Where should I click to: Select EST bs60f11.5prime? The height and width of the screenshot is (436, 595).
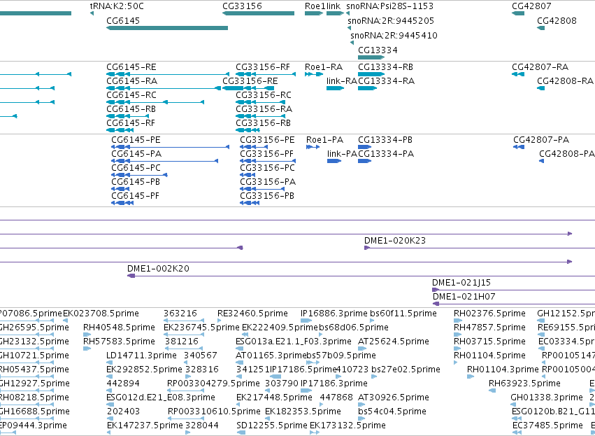373,321
